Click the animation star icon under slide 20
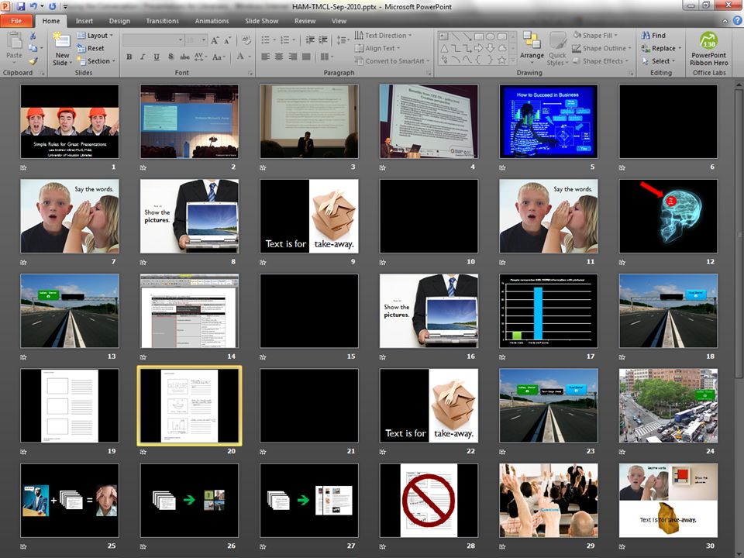Screen dimensions: 744x558 143,452
